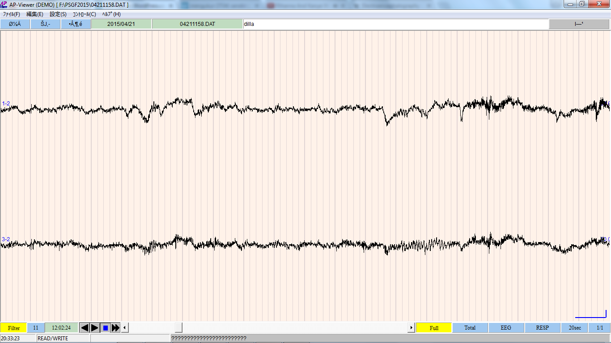Click the dilla comment text field
Viewport: 611px width, 343px height.
click(x=396, y=24)
